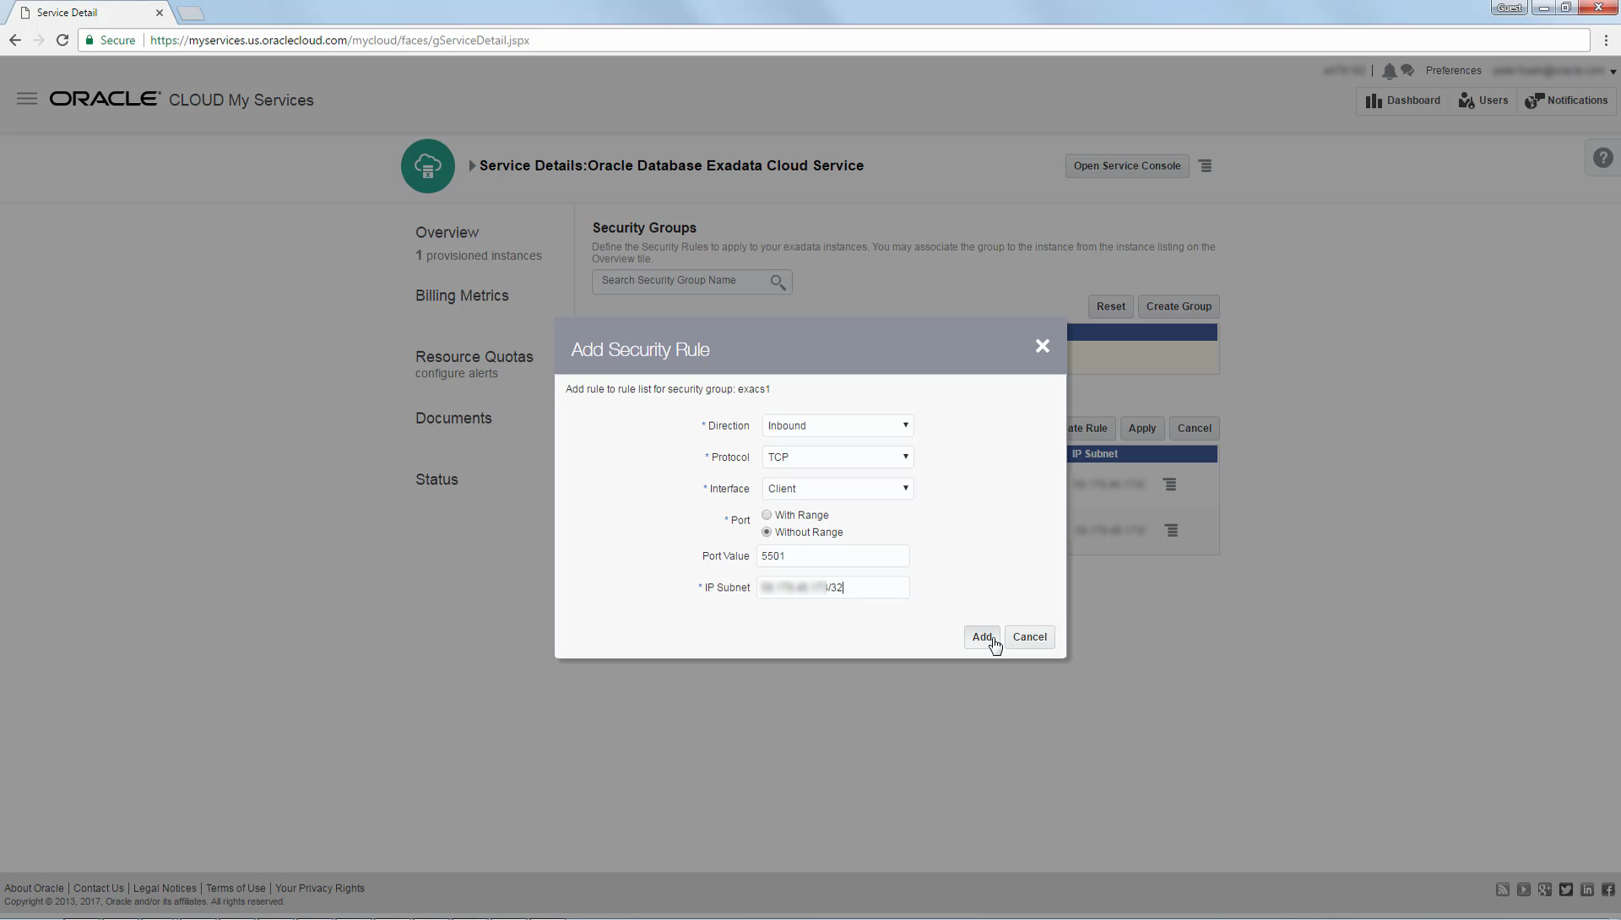
Task: Click Open Service Console button
Action: click(x=1127, y=166)
